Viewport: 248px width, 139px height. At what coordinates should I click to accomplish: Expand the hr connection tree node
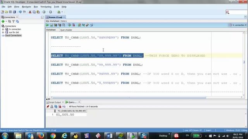3,29
